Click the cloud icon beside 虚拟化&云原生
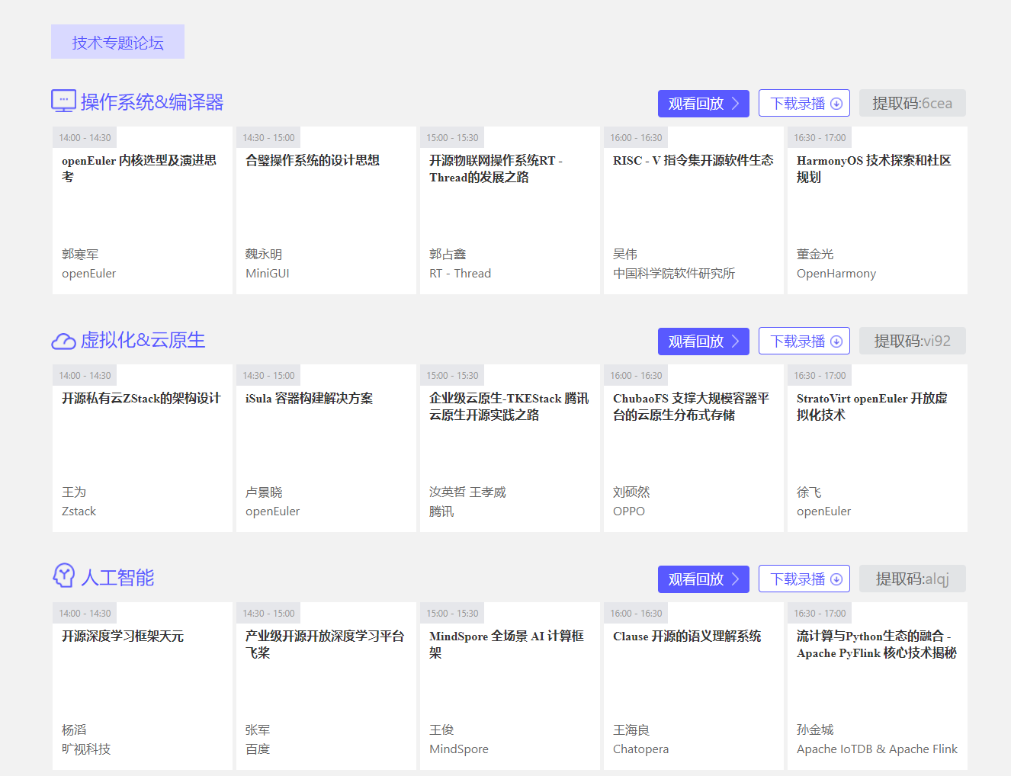Screen dimensions: 1011x776 coord(63,340)
